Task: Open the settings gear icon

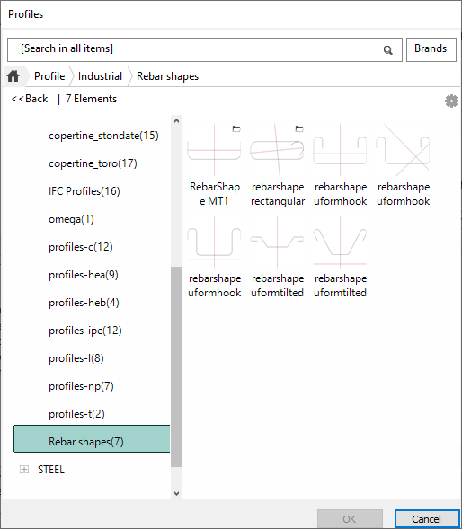Action: point(451,101)
